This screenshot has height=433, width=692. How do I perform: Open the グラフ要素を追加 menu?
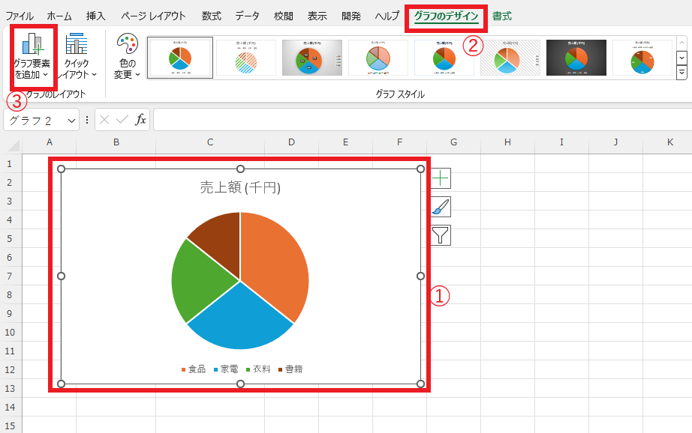pos(32,56)
